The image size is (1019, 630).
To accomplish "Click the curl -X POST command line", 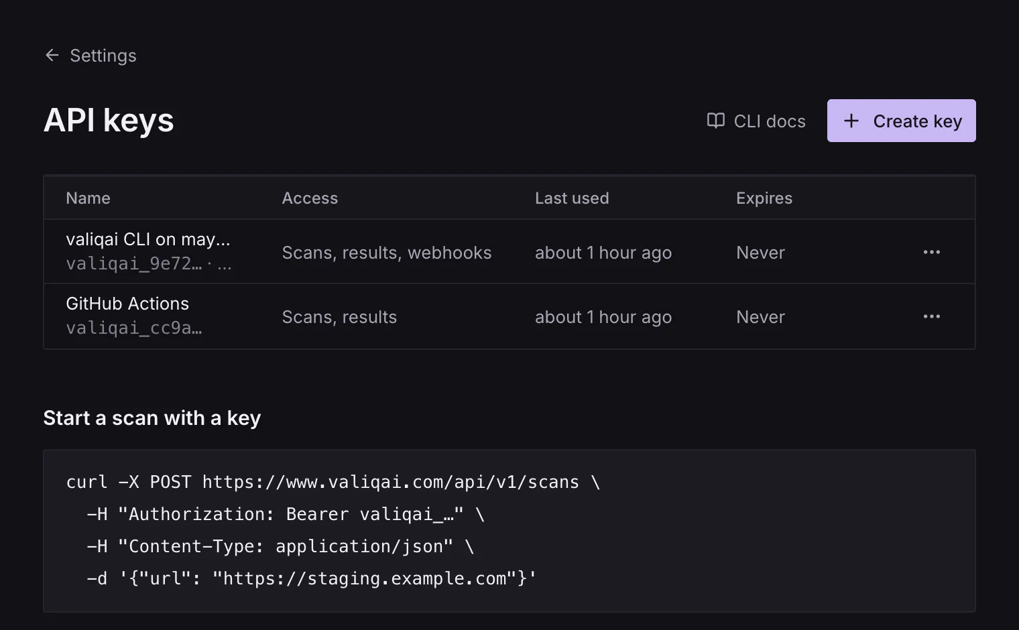I will click(333, 482).
